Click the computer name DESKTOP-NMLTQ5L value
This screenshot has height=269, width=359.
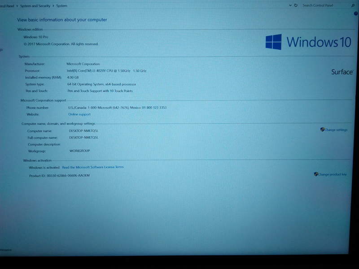(83, 130)
